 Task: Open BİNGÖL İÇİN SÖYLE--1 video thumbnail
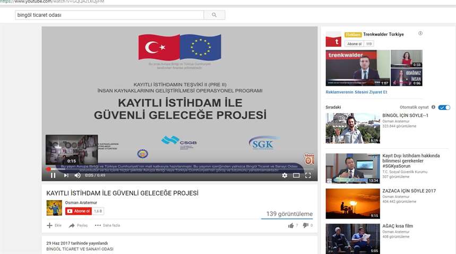coord(353,128)
